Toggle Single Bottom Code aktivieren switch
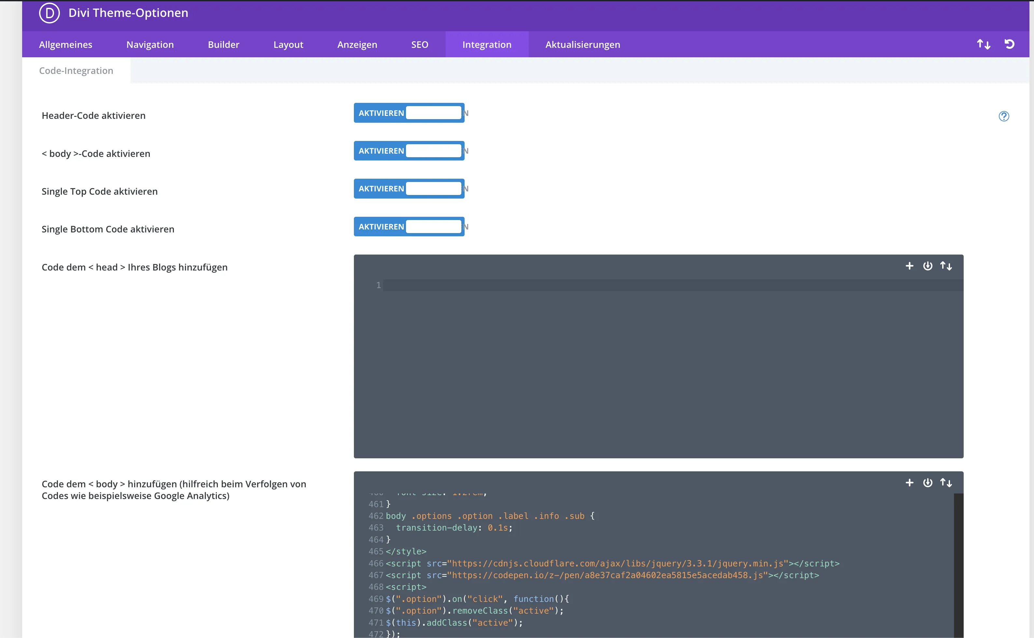 tap(409, 227)
